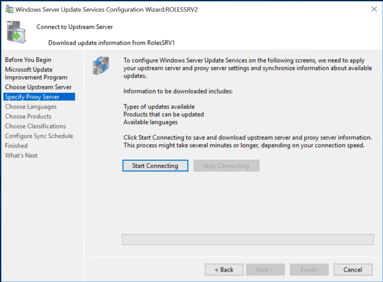Image resolution: width=383 pixels, height=282 pixels.
Task: Cancel the configuration wizard
Action: [x=353, y=270]
